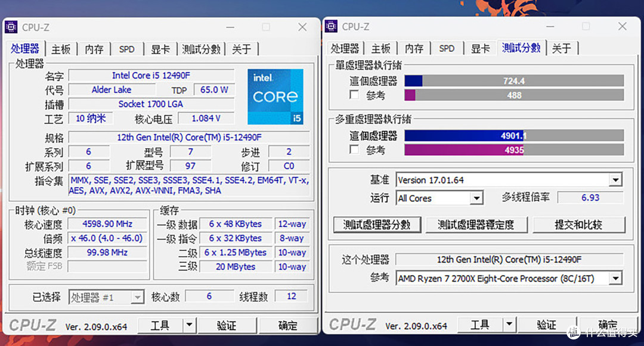Screen dimensions: 644x346
Task: Open the 关于 tab in right window
Action: pos(562,48)
